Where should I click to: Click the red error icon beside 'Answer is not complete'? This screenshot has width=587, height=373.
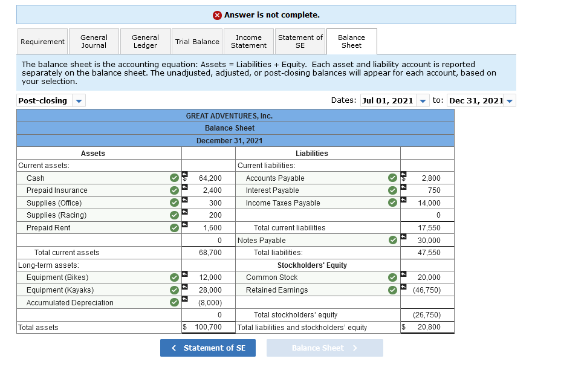click(217, 15)
